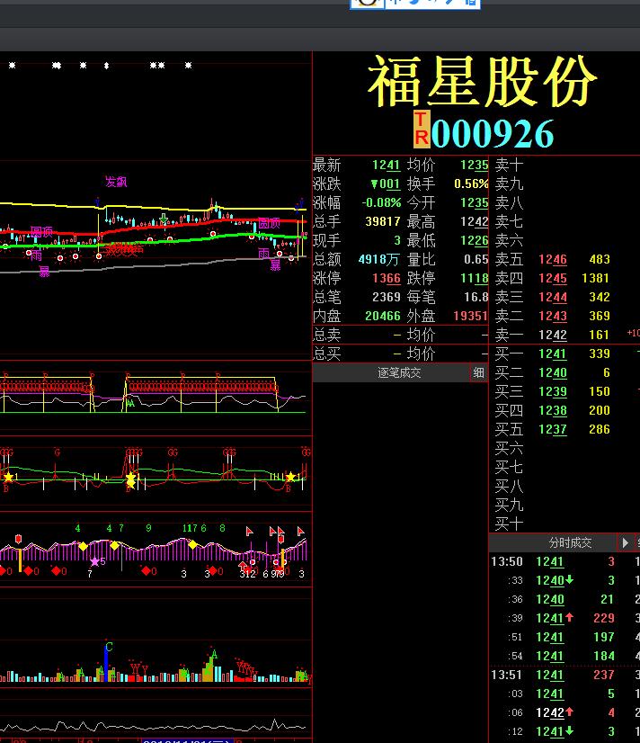
Task: Select sell-two price 1243
Action: click(553, 316)
